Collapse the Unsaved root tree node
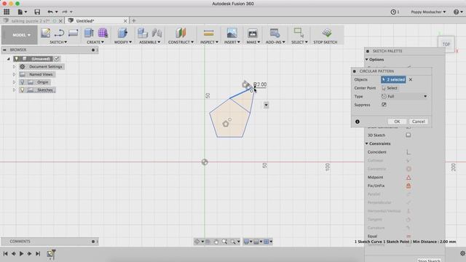 click(8, 59)
